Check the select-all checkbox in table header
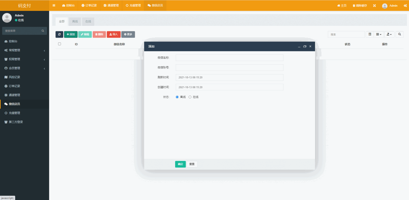This screenshot has height=200, width=409. tap(59, 44)
